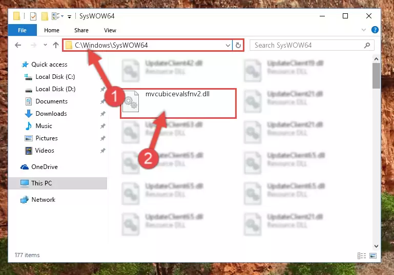Click the scrollbar down arrow
394x275 pixels.
point(376,246)
